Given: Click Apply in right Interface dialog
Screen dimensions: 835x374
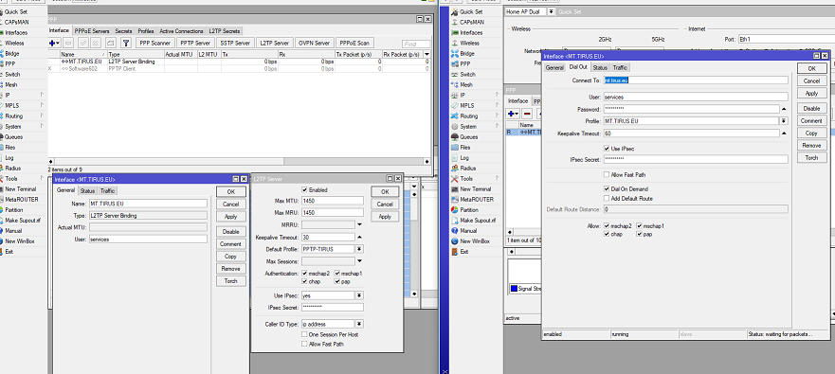Looking at the screenshot, I should tap(811, 93).
